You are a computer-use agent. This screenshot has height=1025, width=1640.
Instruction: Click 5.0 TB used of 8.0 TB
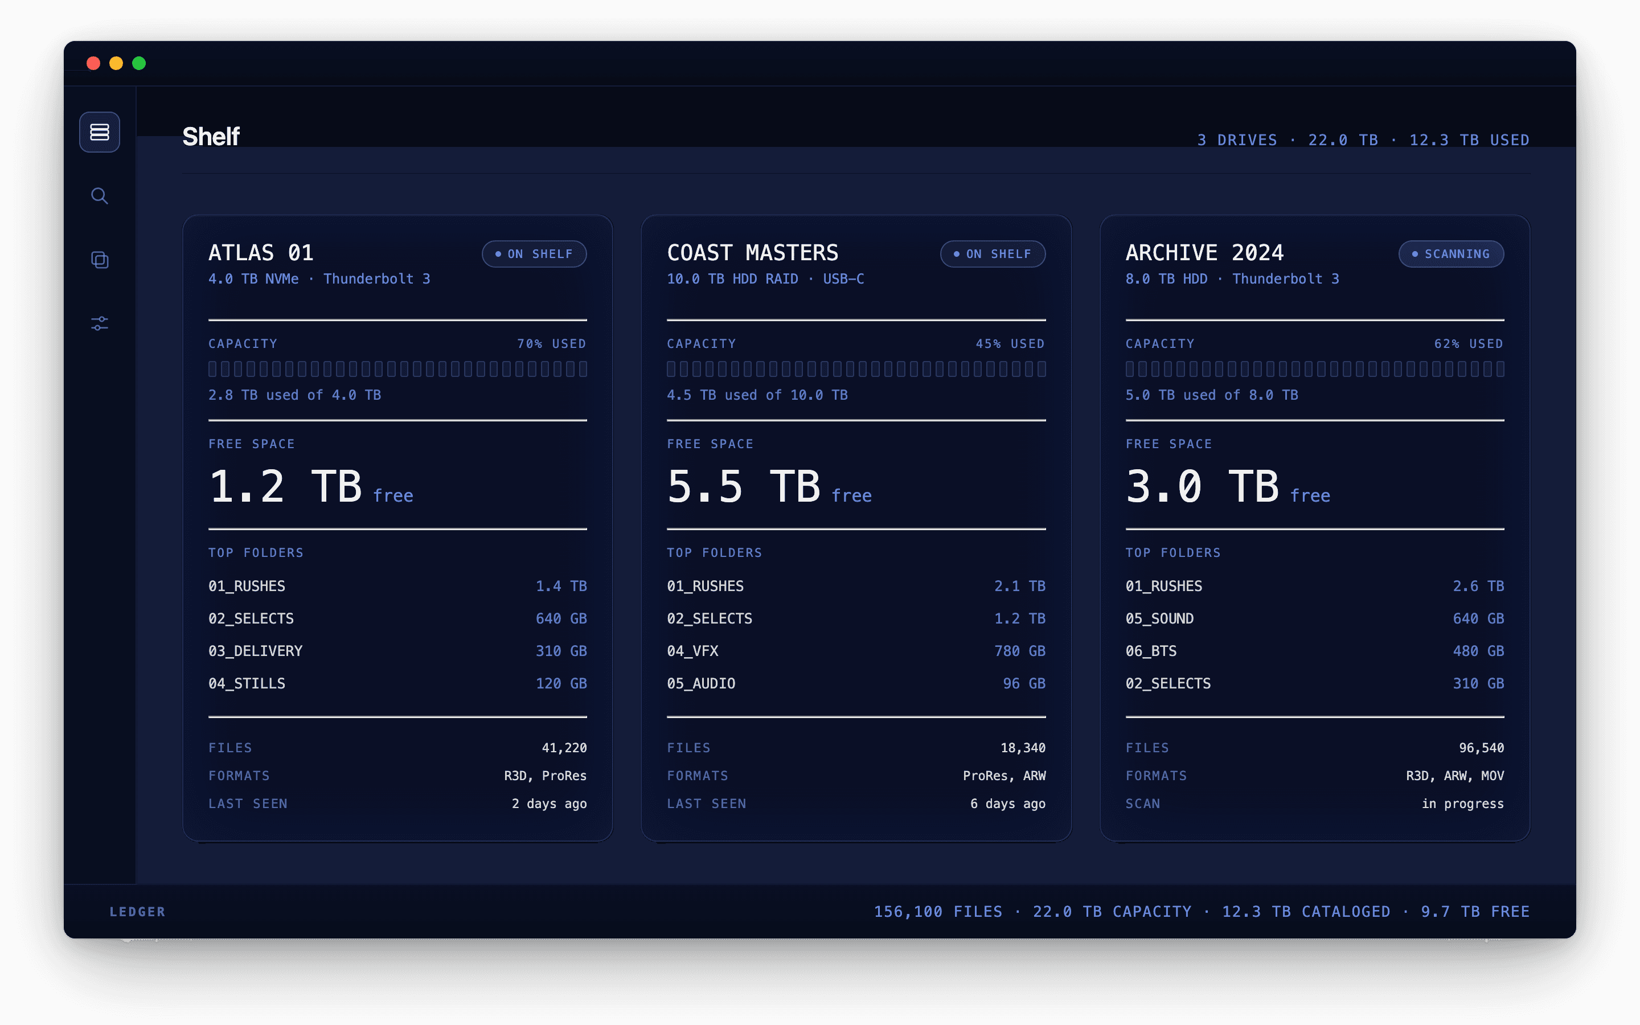click(1212, 395)
